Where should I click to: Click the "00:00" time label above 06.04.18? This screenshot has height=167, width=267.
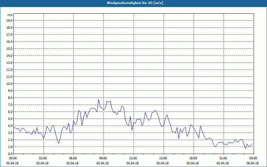click(253, 158)
